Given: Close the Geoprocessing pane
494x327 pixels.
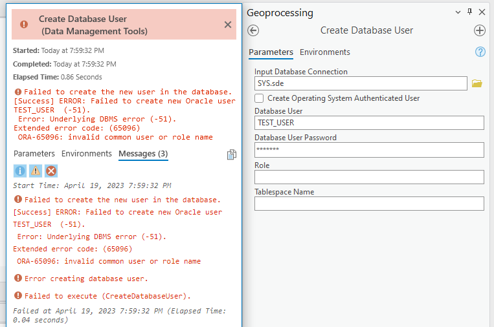Looking at the screenshot, I should (482, 12).
